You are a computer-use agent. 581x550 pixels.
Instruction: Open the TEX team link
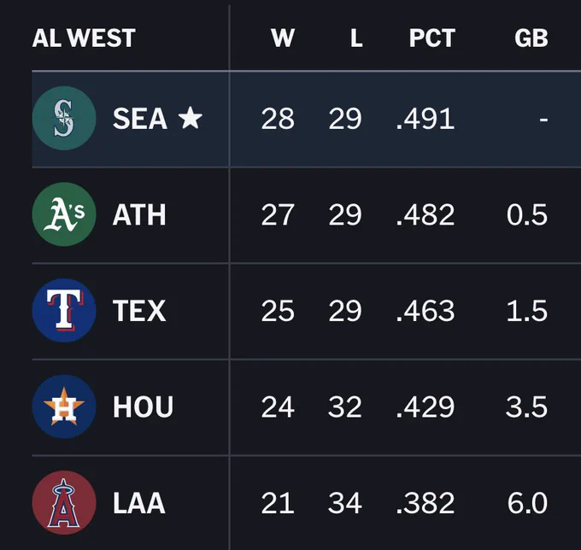(x=139, y=311)
